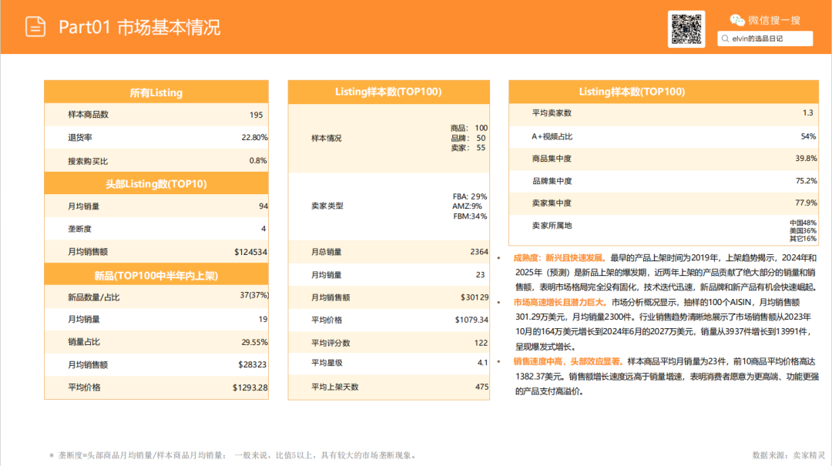Expand the 头部Listing数(TOP10) section
The width and height of the screenshot is (832, 466).
[156, 183]
